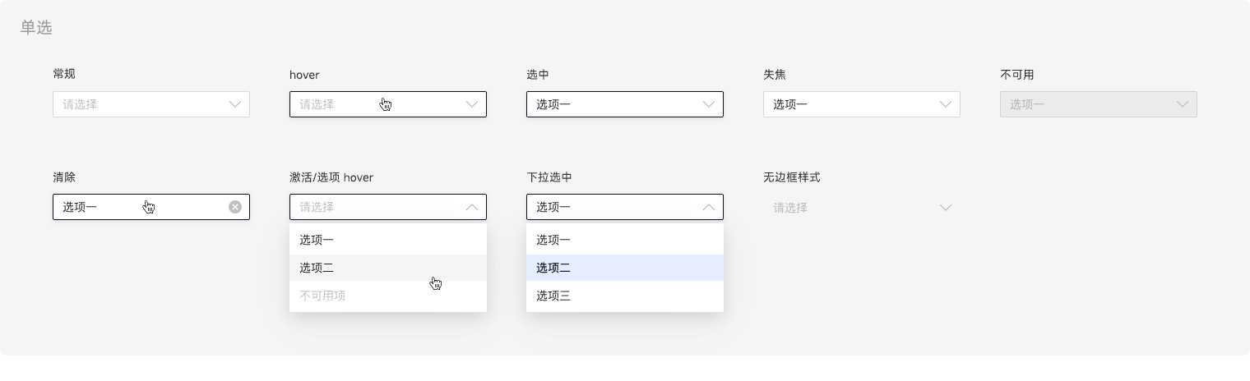
Task: Click chevron arrow of 失焦 dropdown
Action: pyautogui.click(x=946, y=104)
